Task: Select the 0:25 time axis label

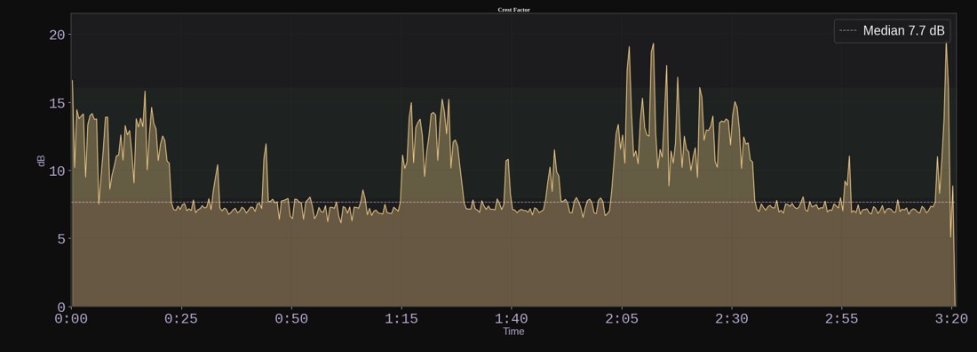Action: 181,319
